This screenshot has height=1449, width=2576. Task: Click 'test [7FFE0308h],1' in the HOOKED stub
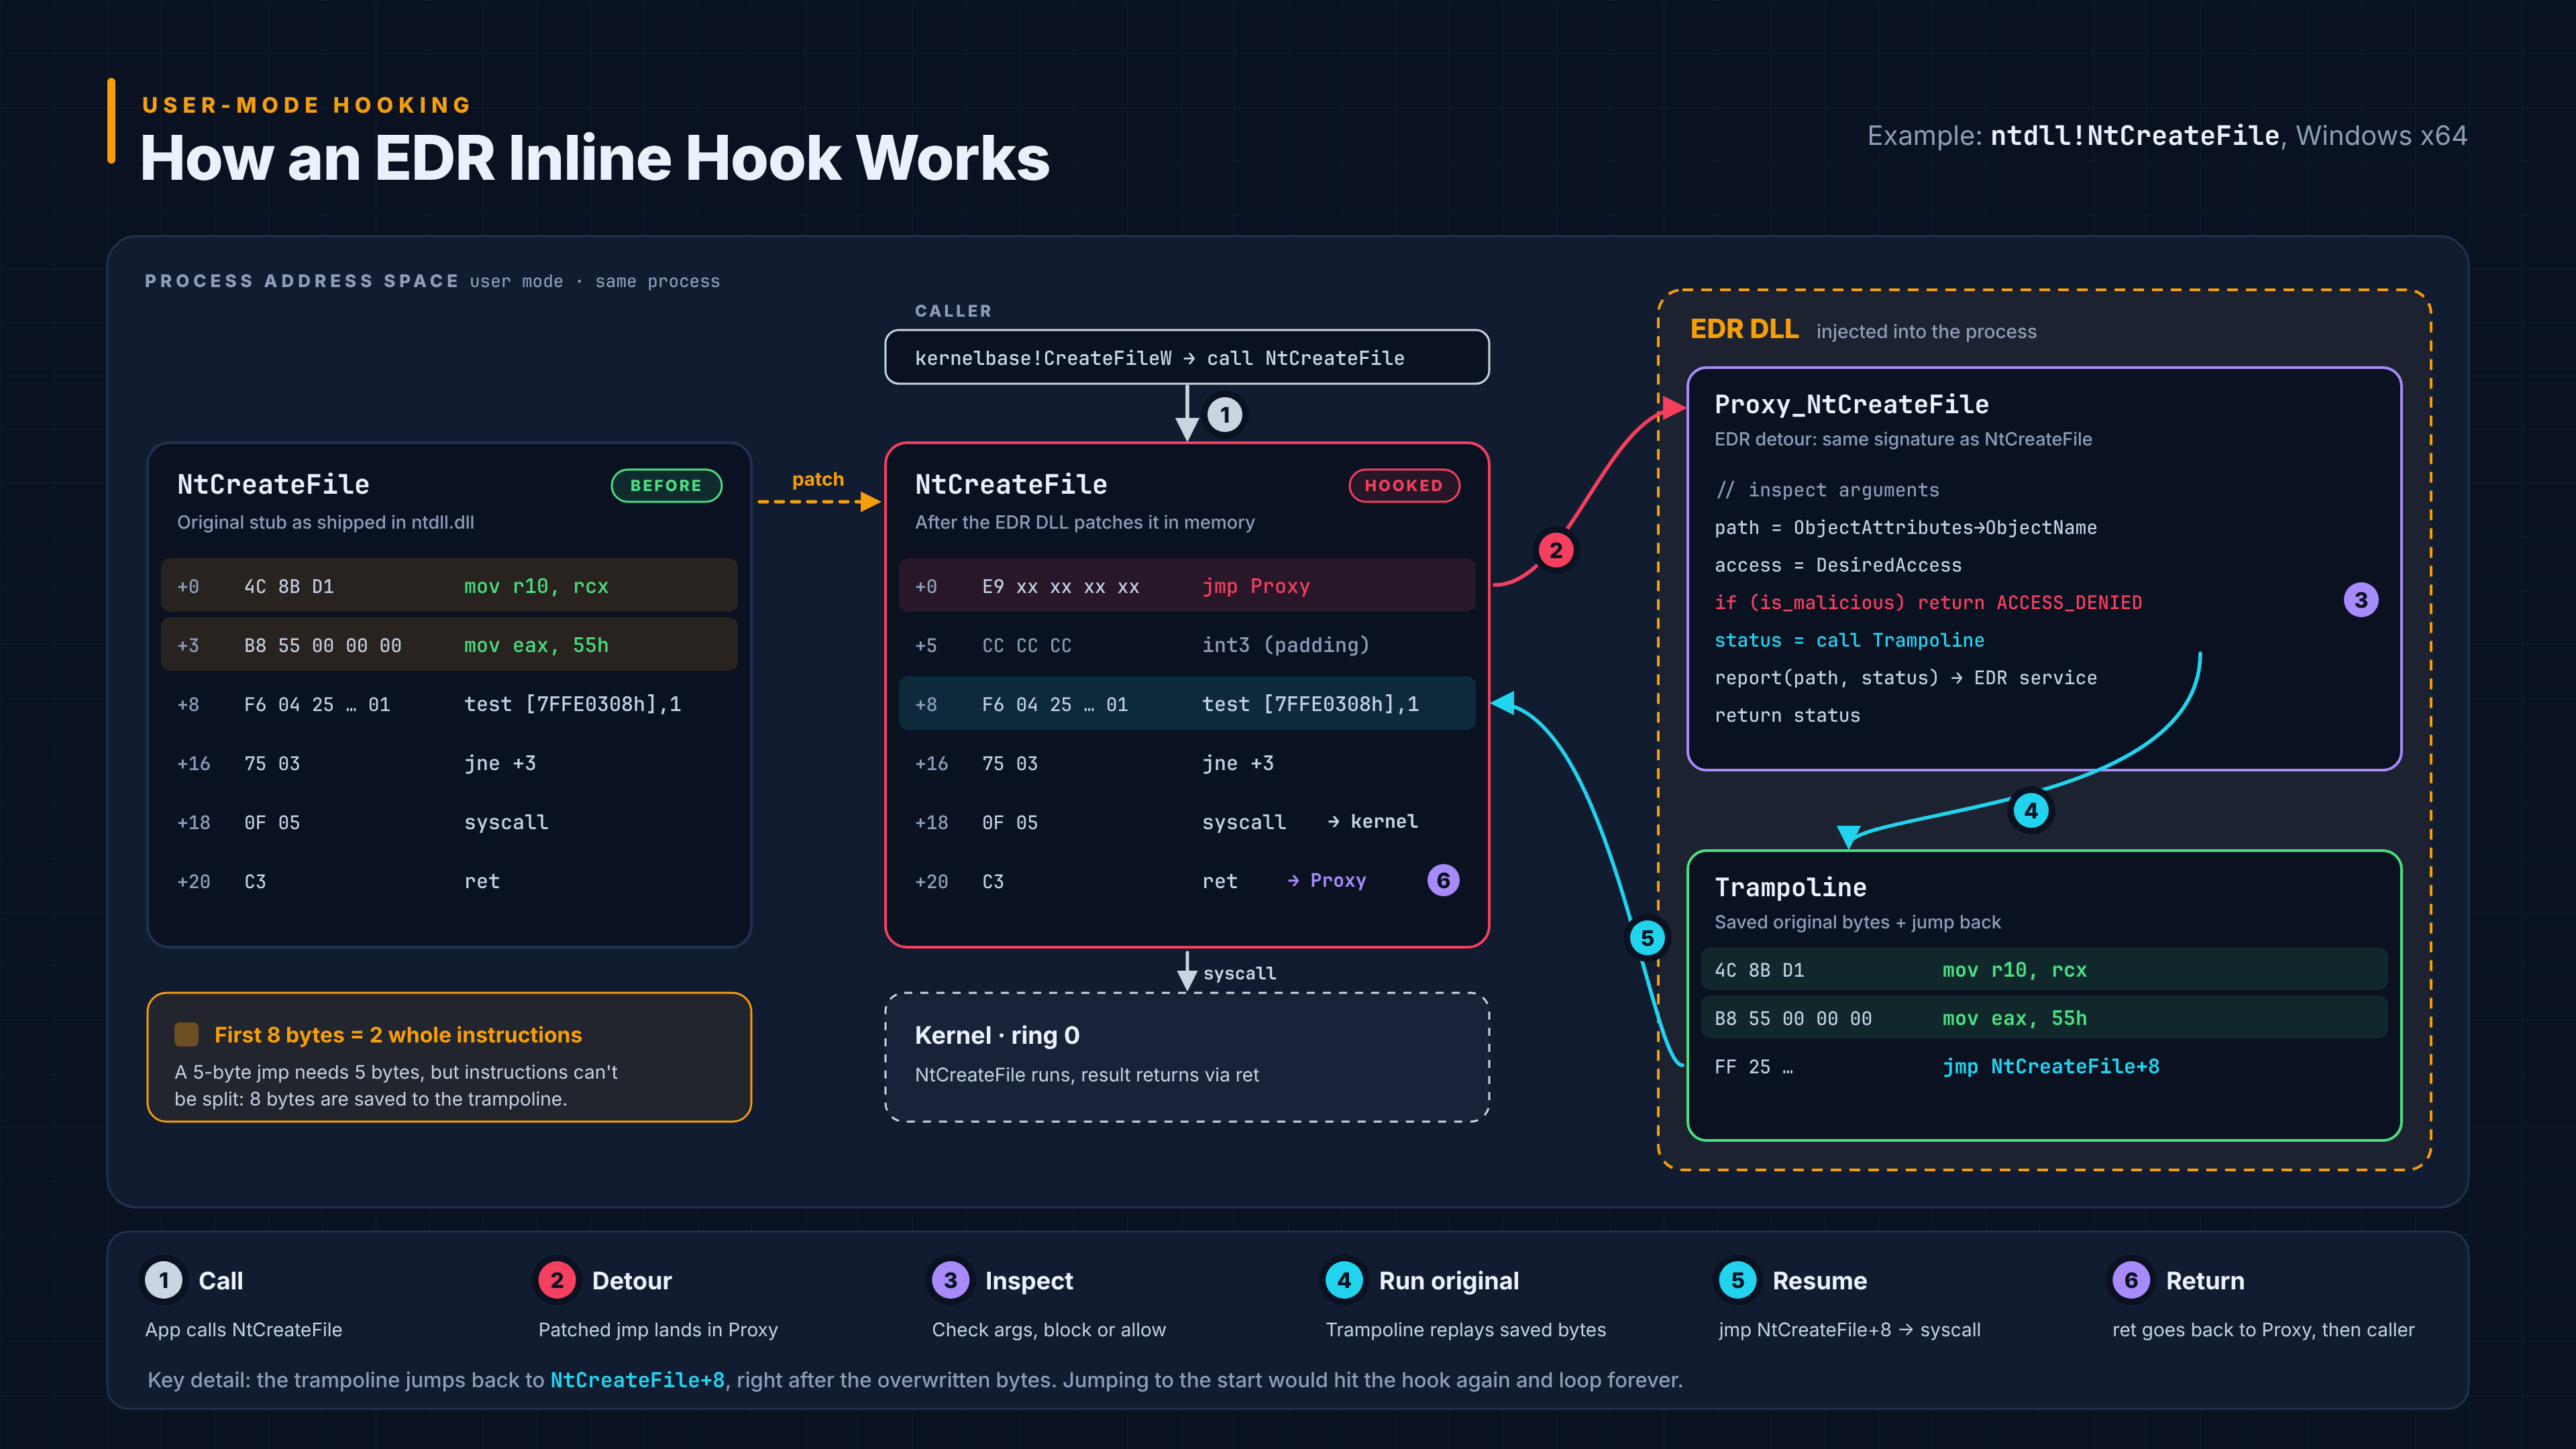tap(1310, 704)
